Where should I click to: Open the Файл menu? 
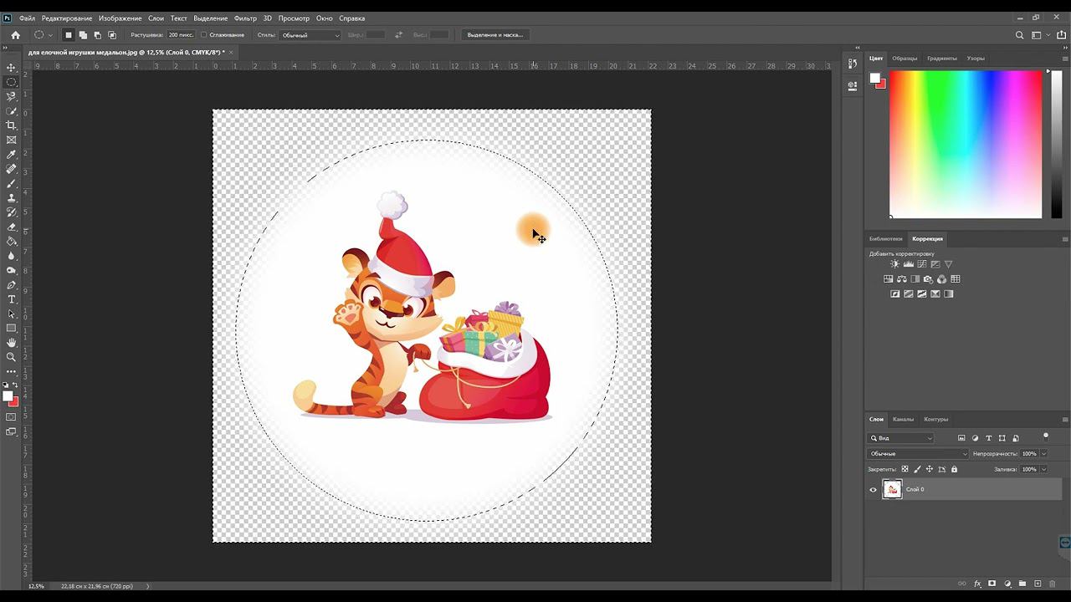(x=27, y=18)
